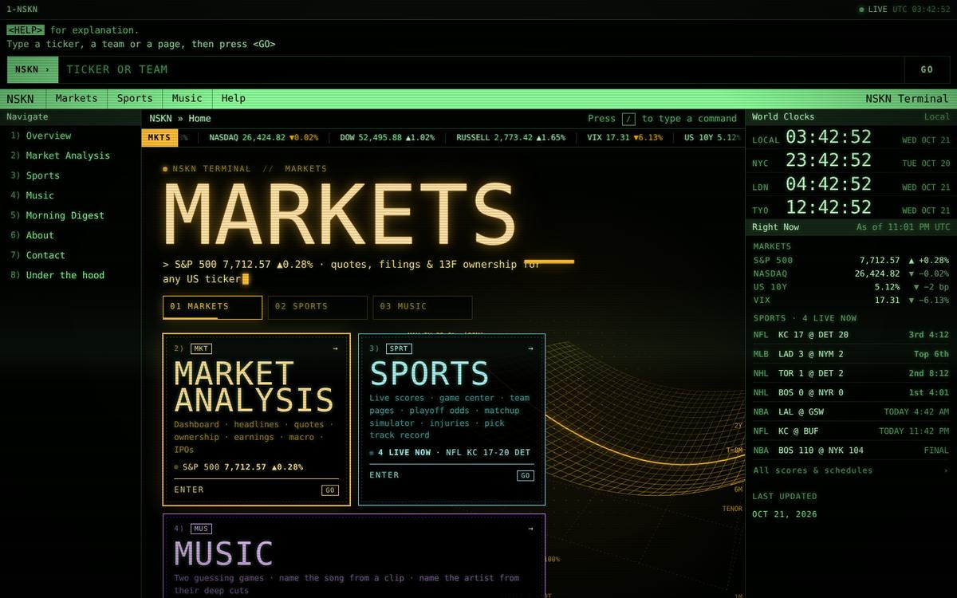Select the 03 MUSIC tab
Viewport: 957px width, 598px height.
pyautogui.click(x=423, y=307)
